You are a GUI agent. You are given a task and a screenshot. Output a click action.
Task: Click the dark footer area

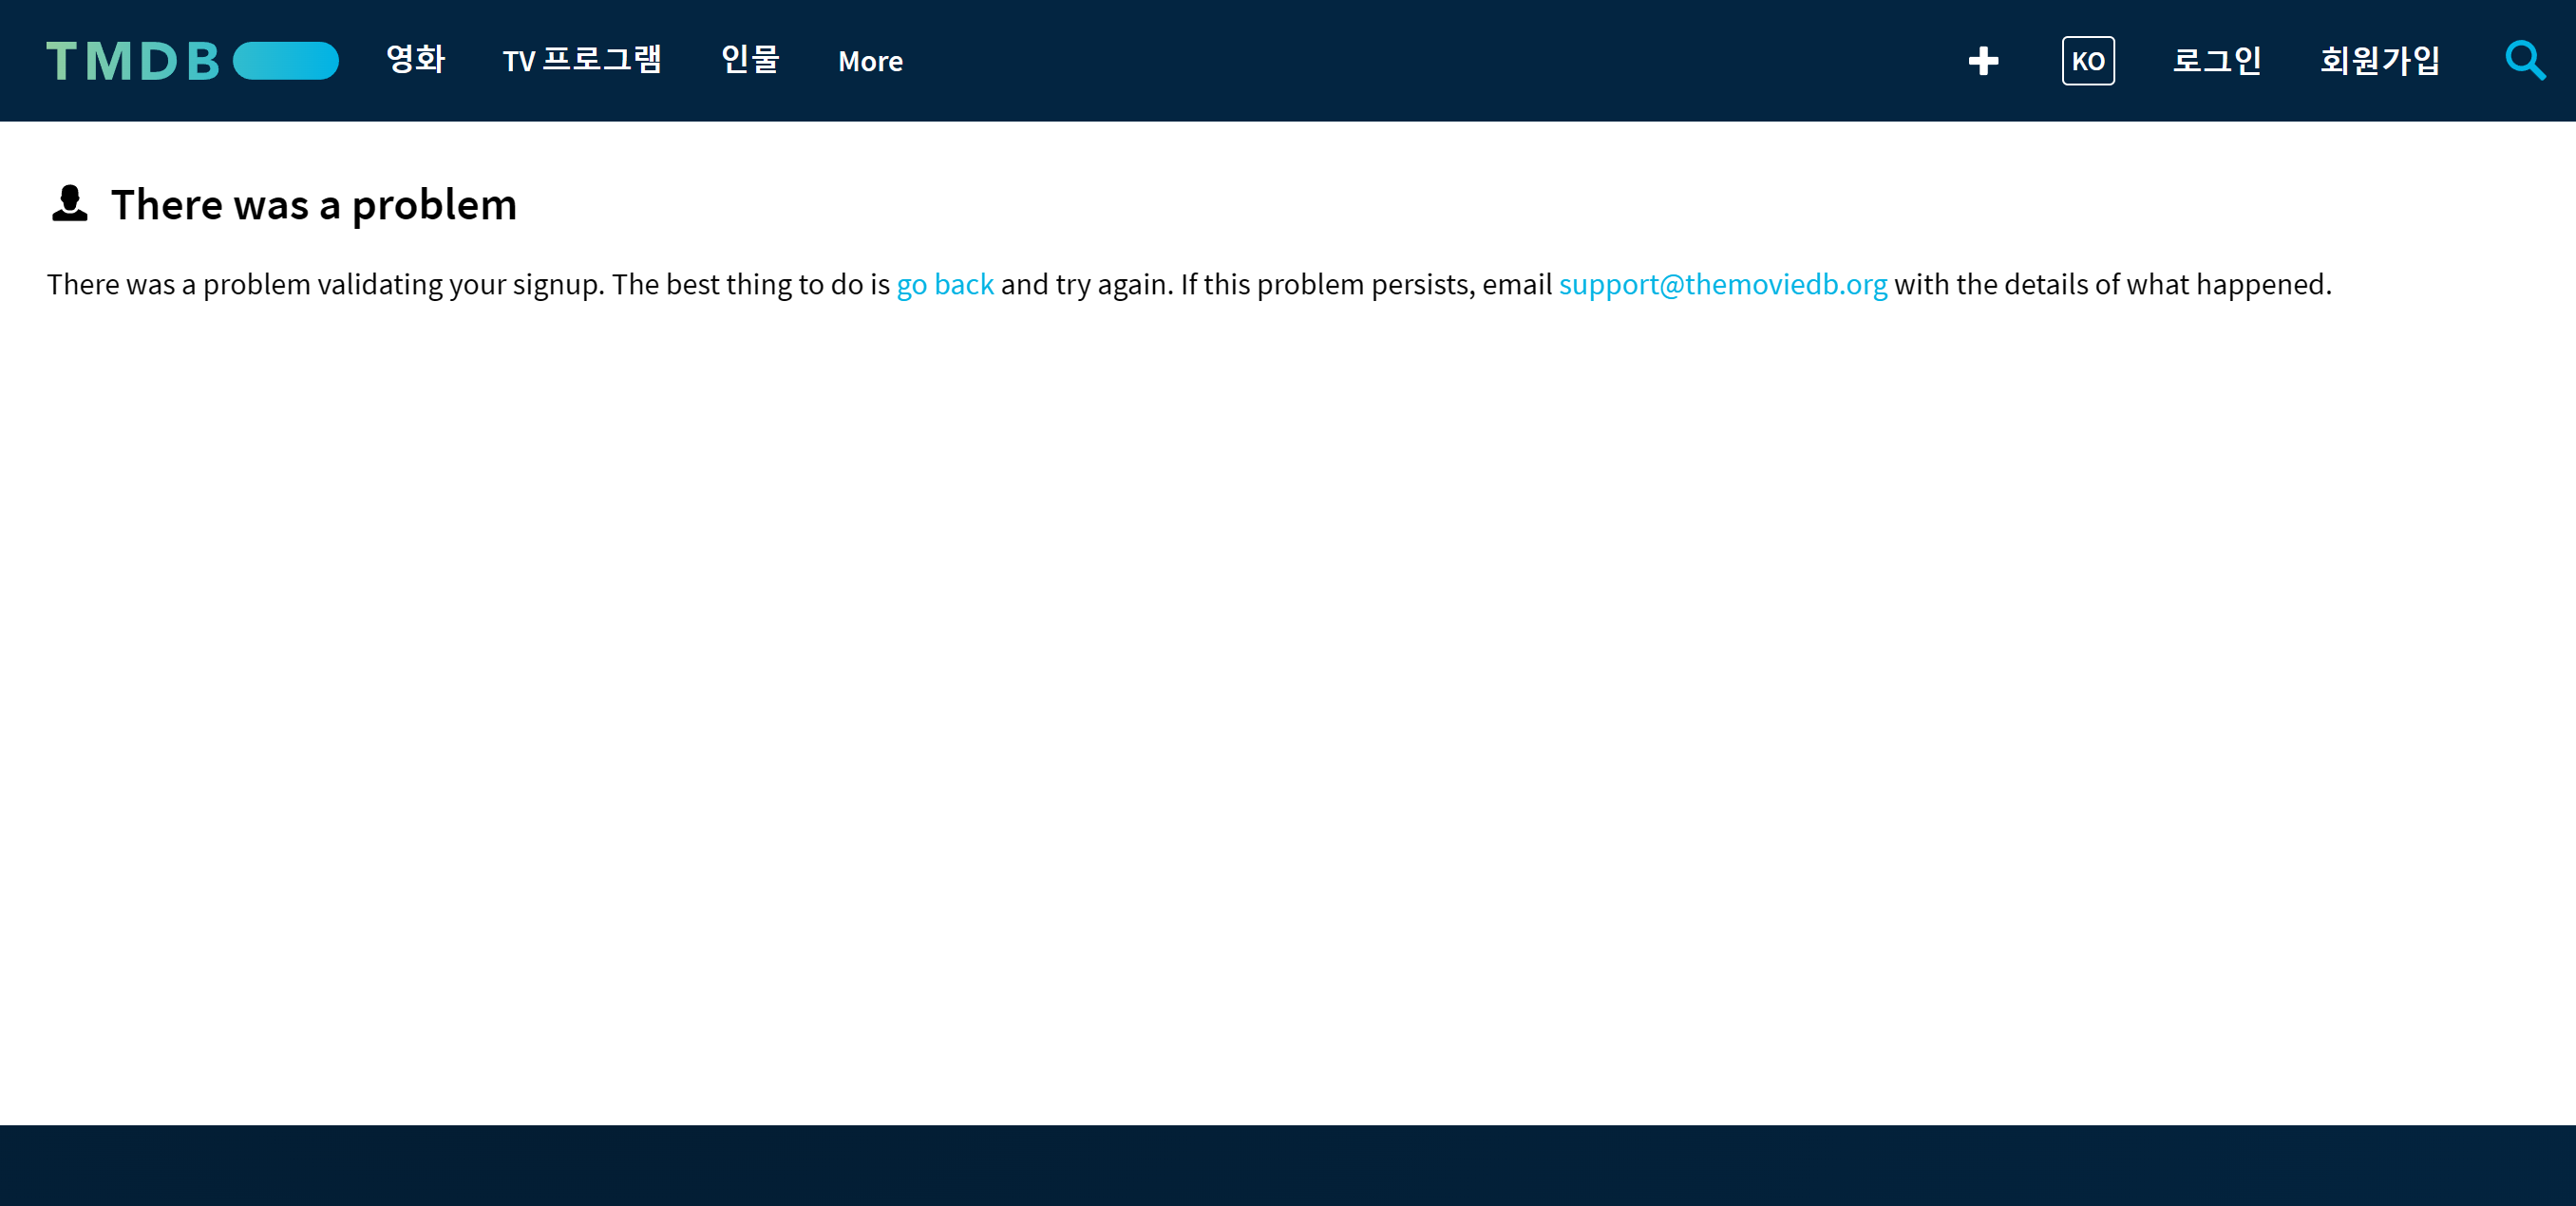(1288, 1165)
